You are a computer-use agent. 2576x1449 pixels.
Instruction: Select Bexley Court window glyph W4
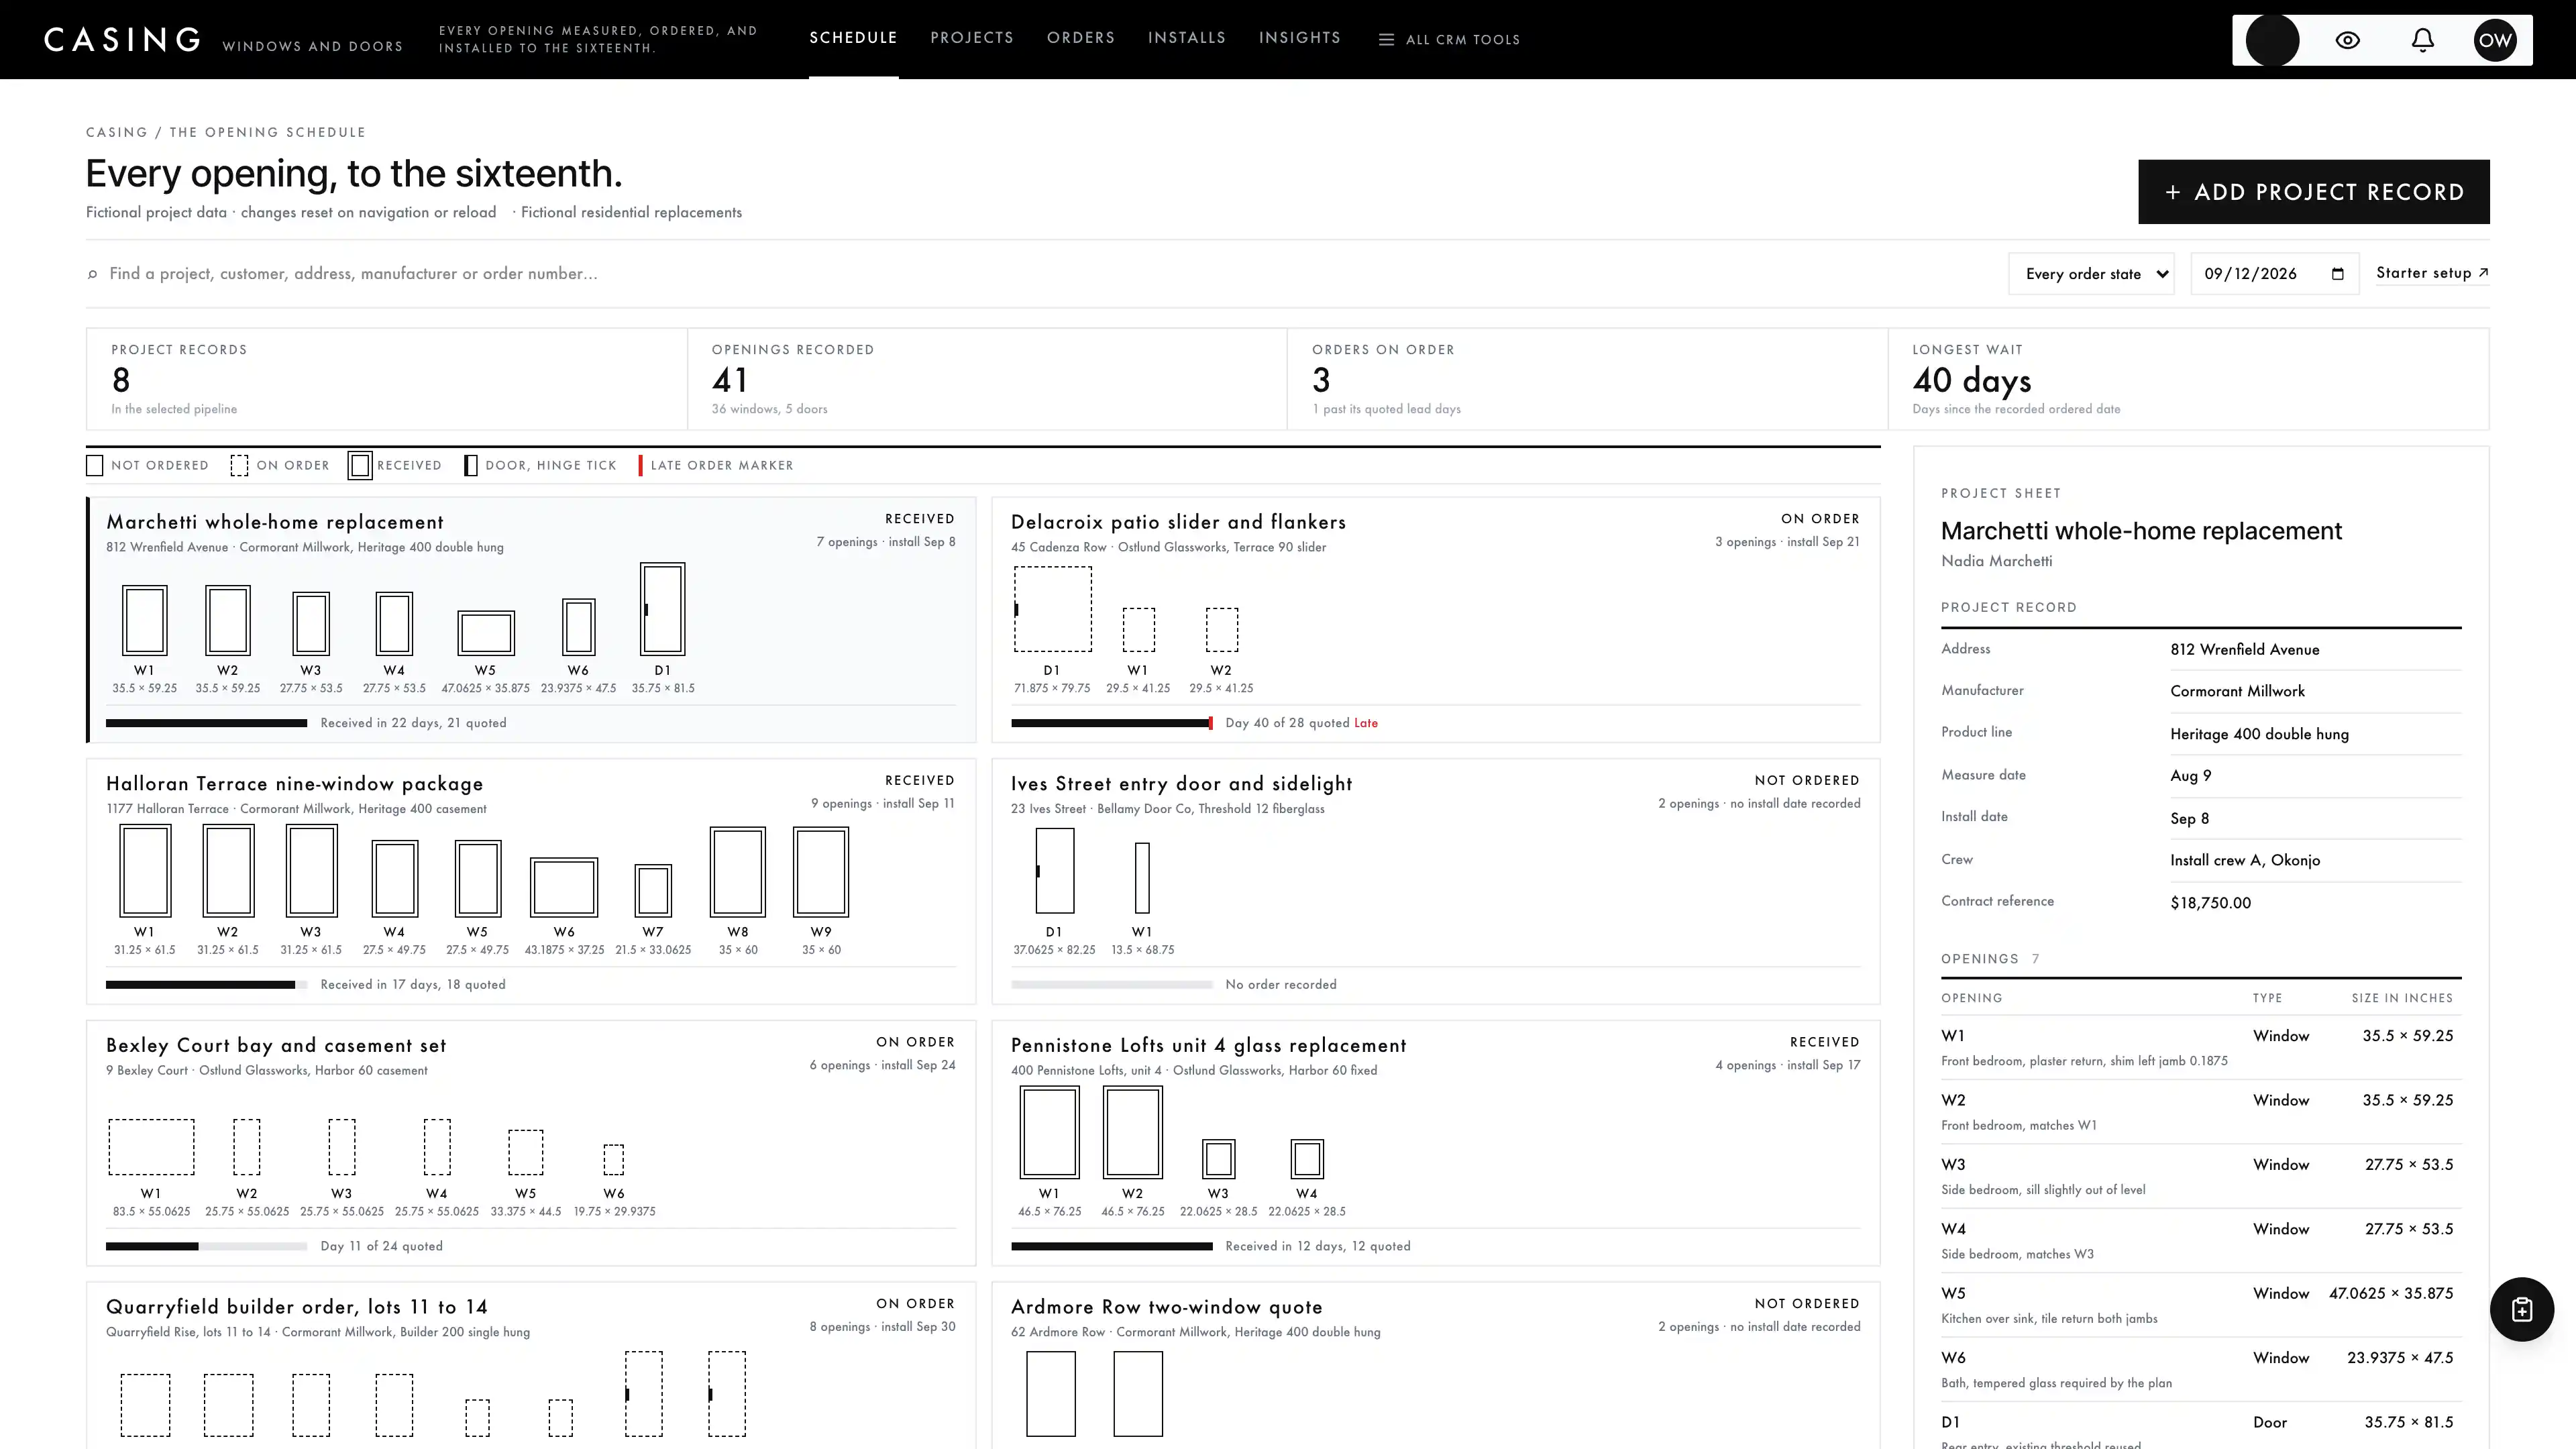coord(437,1147)
